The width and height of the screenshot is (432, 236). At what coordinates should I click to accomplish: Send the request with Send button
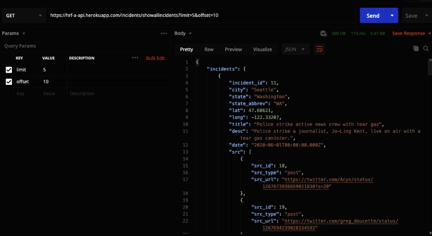[x=373, y=16]
